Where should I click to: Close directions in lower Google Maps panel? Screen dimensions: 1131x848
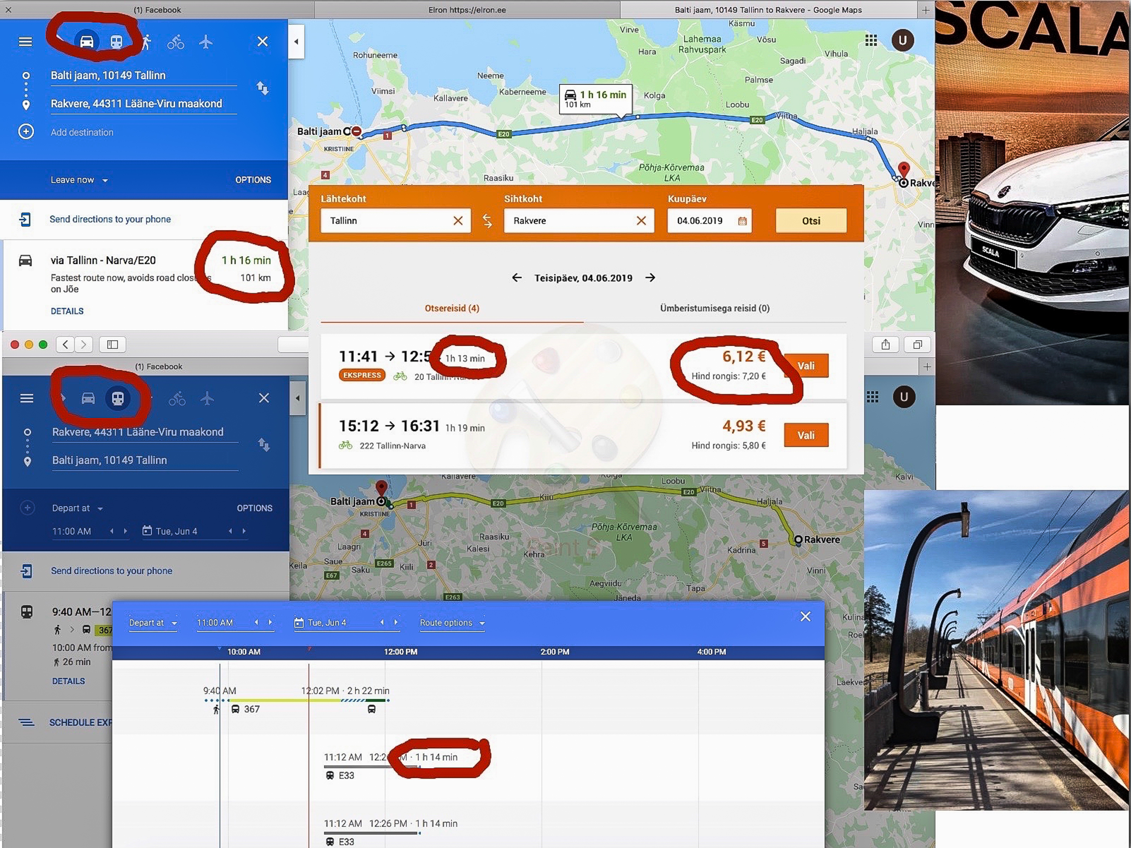tap(264, 398)
